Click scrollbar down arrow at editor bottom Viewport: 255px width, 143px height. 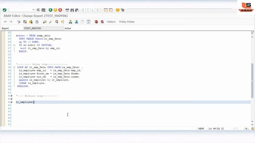coord(252,124)
